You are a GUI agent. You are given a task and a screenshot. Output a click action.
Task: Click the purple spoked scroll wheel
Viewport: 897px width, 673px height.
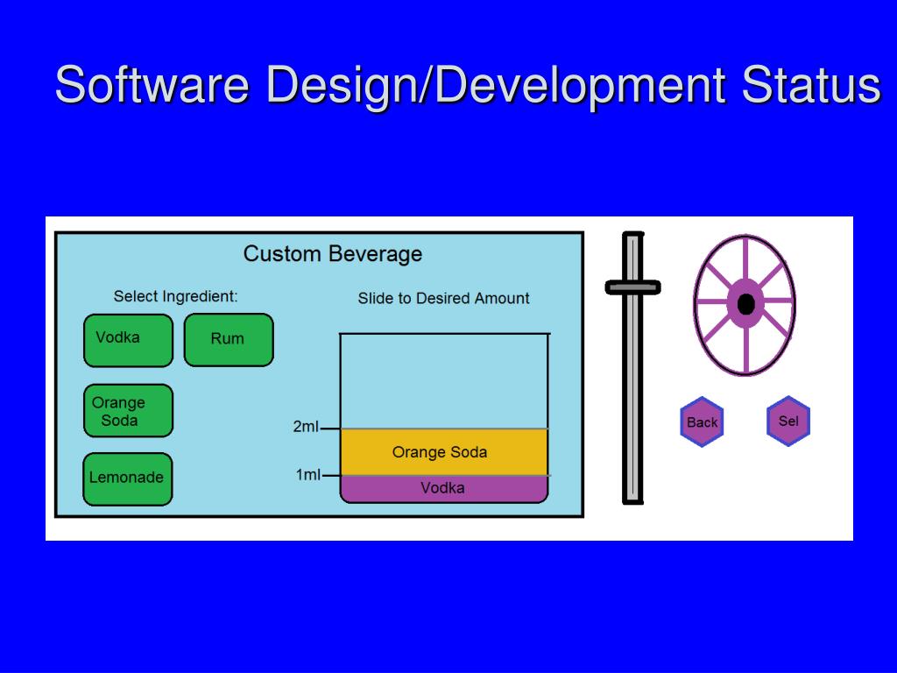(745, 304)
